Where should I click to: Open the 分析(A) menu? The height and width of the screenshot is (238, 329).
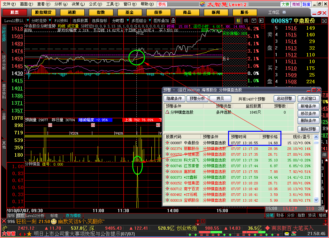pyautogui.click(x=61, y=4)
